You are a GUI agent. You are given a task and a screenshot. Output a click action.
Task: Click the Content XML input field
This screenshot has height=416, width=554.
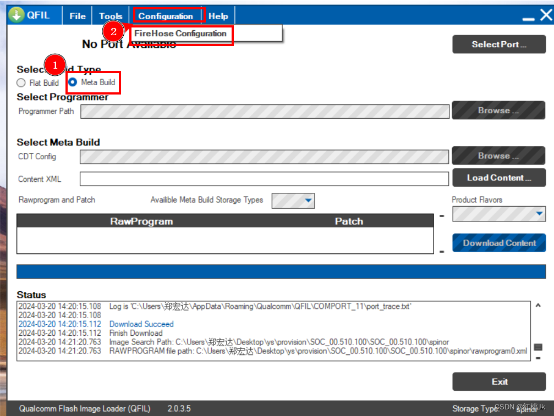pyautogui.click(x=264, y=179)
